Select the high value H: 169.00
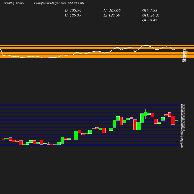 (x=112, y=10)
